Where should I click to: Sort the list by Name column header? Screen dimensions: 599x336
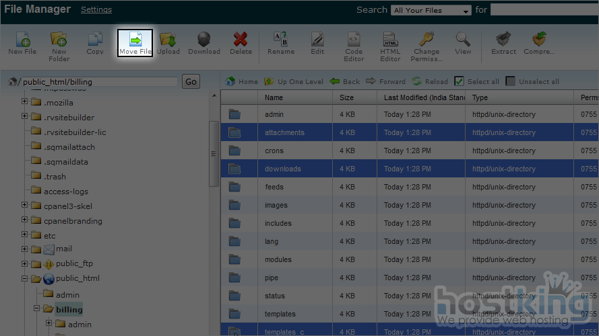(x=274, y=97)
